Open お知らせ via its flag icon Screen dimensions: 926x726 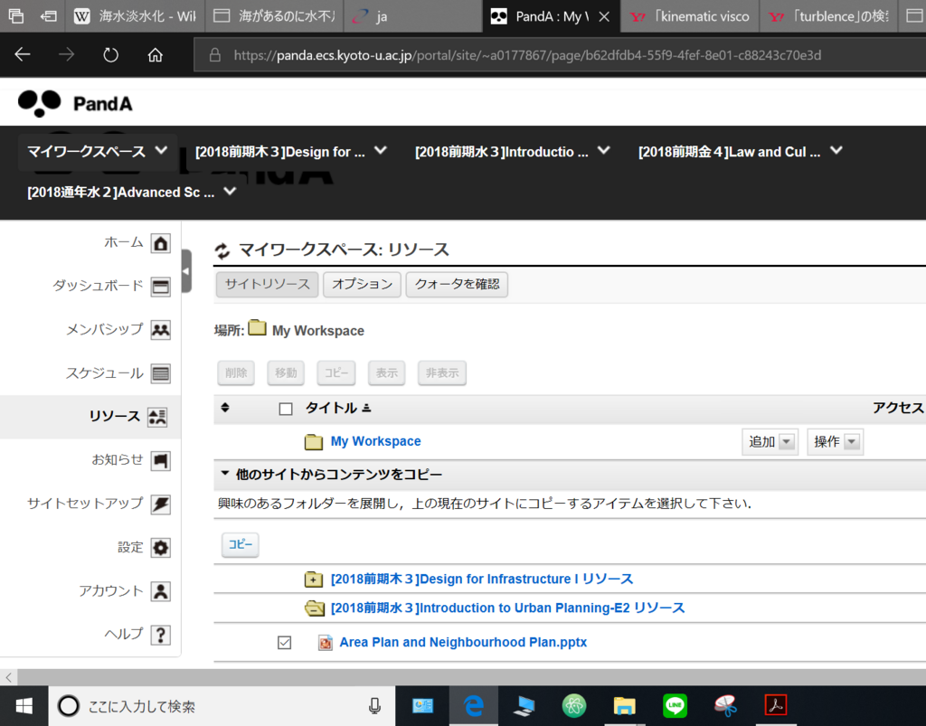tap(160, 460)
